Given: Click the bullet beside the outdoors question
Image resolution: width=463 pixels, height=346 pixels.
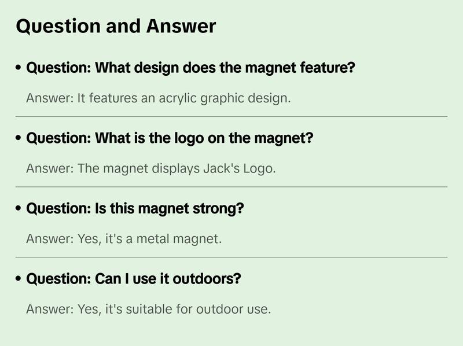Looking at the screenshot, I should pos(19,279).
